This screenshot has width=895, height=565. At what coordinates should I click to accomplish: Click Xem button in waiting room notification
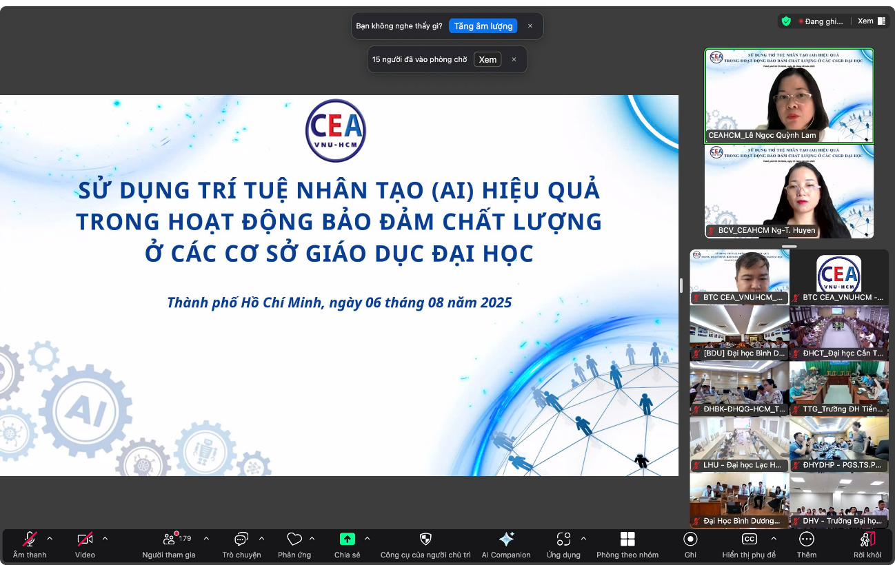[x=487, y=59]
